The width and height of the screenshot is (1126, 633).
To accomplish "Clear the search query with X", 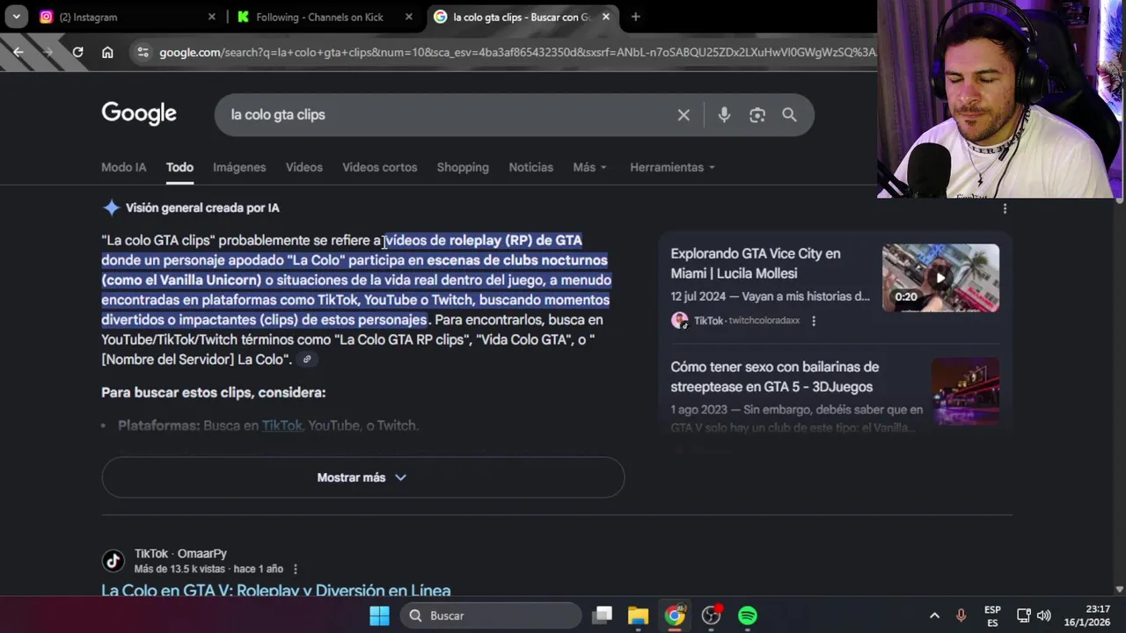I will (x=684, y=115).
